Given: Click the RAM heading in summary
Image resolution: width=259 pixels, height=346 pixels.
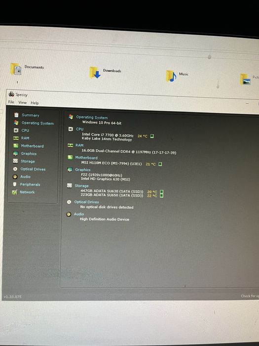Looking at the screenshot, I should pos(79,145).
